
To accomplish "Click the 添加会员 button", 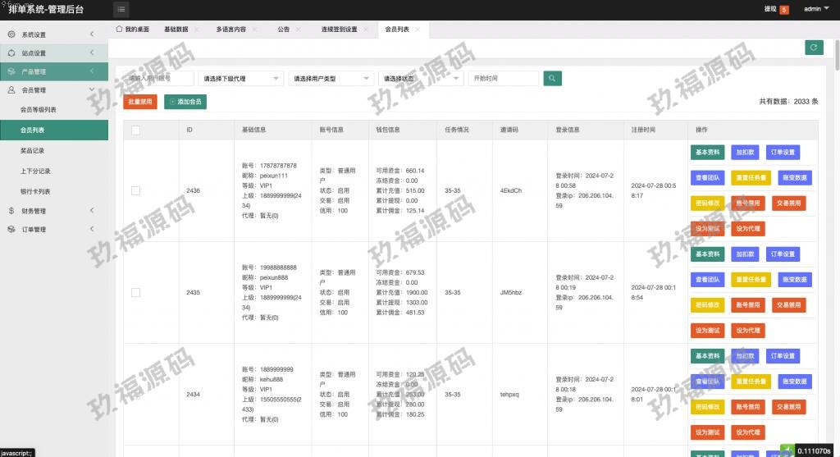I will click(185, 102).
